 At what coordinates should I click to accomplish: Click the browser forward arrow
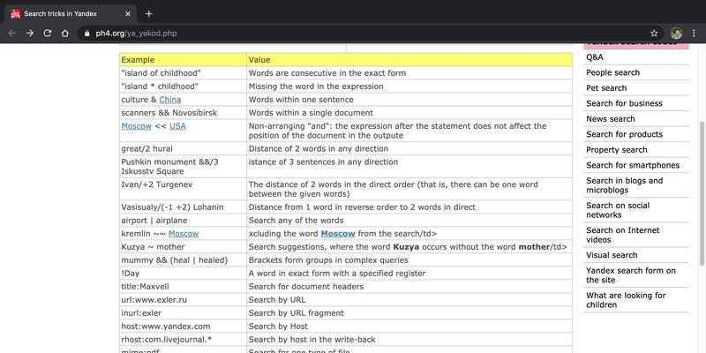pyautogui.click(x=30, y=34)
